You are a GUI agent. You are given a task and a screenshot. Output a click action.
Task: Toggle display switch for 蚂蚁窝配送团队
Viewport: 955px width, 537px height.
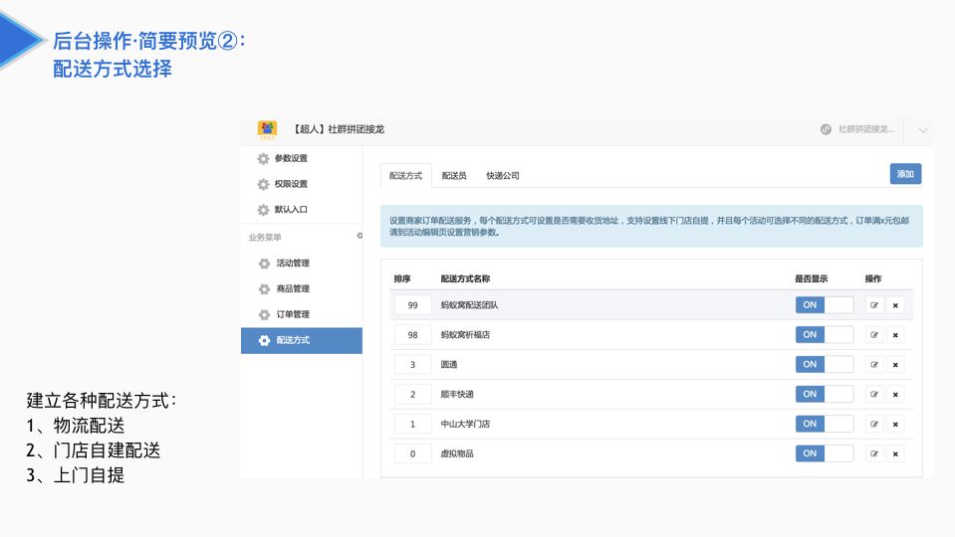825,305
